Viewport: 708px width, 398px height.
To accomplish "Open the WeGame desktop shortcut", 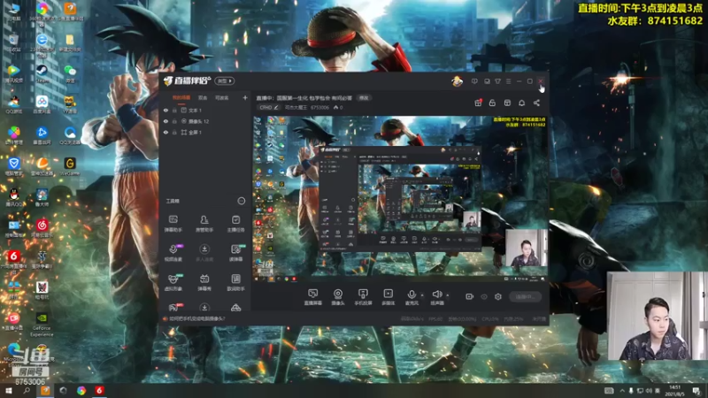I will (70, 166).
